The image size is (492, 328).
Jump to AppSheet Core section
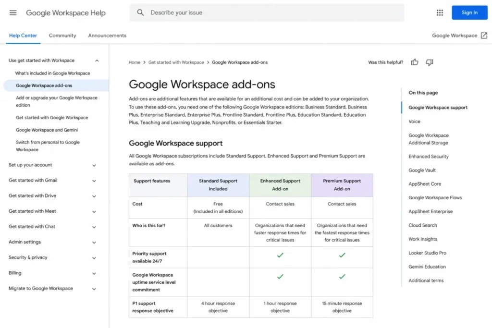[x=425, y=184]
